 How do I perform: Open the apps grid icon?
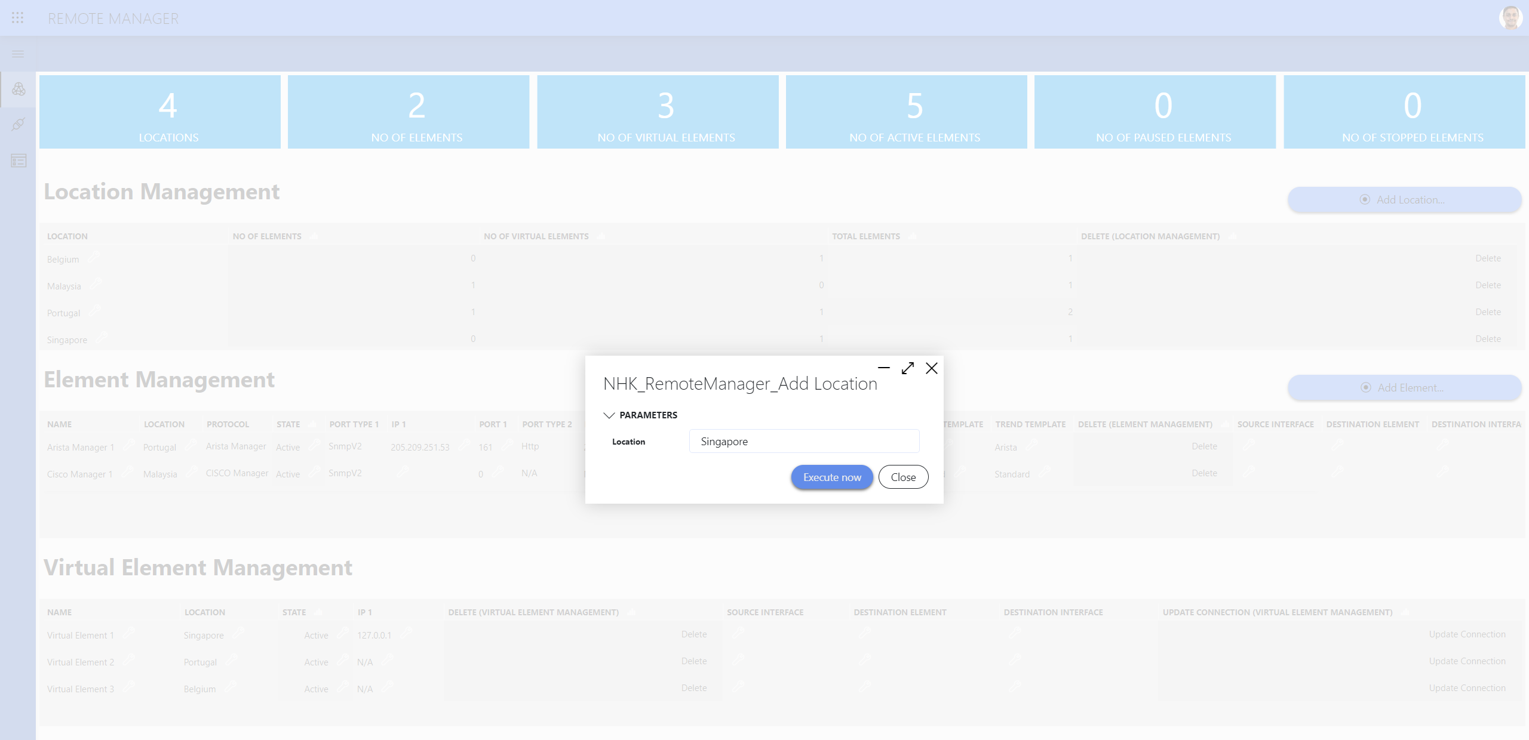[18, 18]
